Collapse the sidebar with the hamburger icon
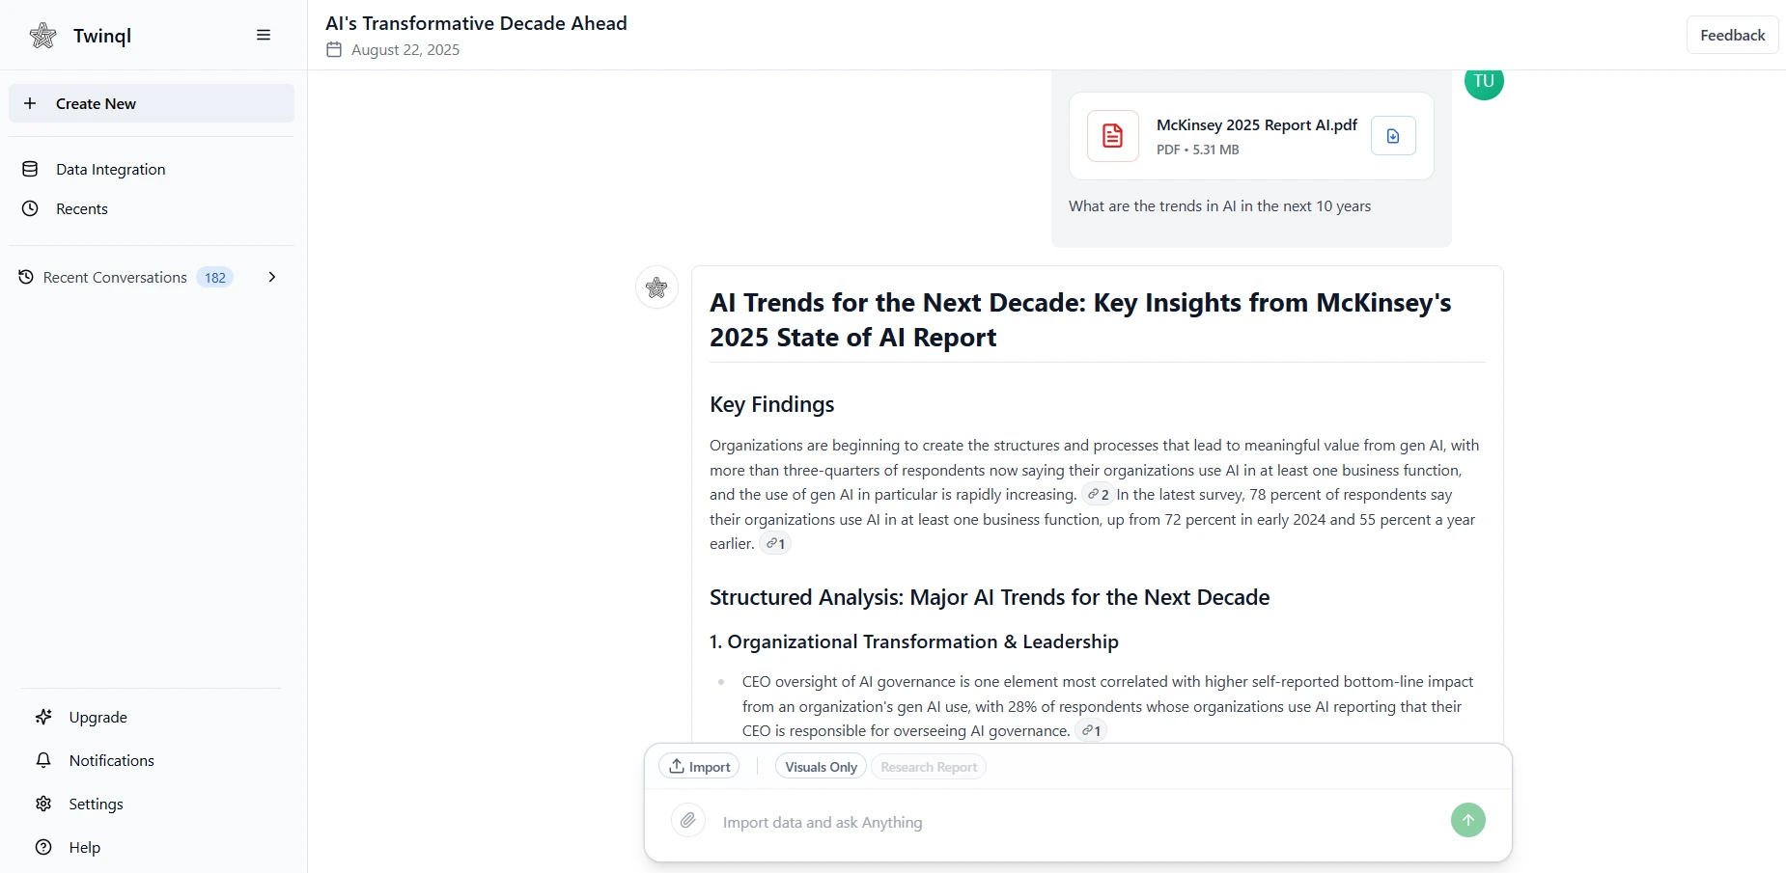Image resolution: width=1786 pixels, height=873 pixels. click(x=263, y=35)
